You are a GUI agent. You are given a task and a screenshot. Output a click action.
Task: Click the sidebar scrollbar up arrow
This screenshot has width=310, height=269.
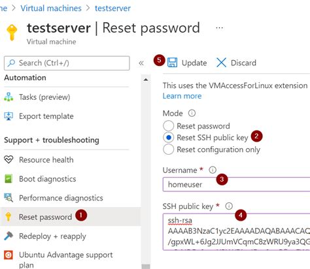(x=146, y=80)
